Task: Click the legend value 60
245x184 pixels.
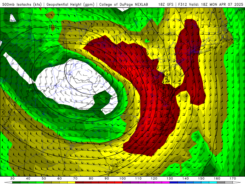Action: click(x=59, y=178)
